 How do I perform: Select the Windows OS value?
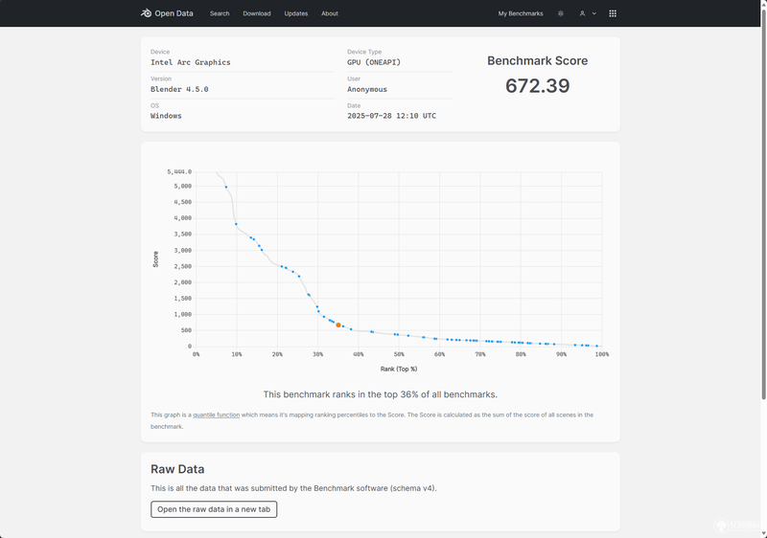(x=166, y=116)
